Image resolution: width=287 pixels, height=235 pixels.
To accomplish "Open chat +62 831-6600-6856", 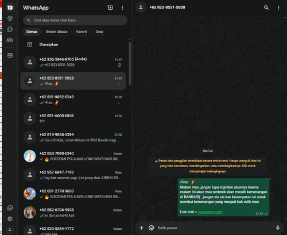I will (x=73, y=118).
